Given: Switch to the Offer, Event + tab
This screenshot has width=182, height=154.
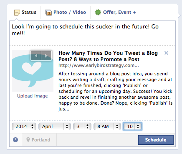Looking at the screenshot, I should (115, 13).
